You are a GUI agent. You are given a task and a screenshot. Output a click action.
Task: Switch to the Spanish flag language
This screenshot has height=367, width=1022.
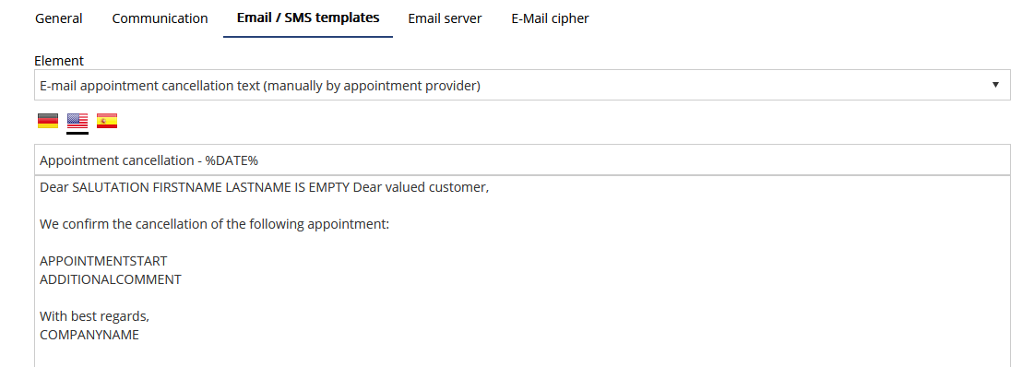point(107,121)
